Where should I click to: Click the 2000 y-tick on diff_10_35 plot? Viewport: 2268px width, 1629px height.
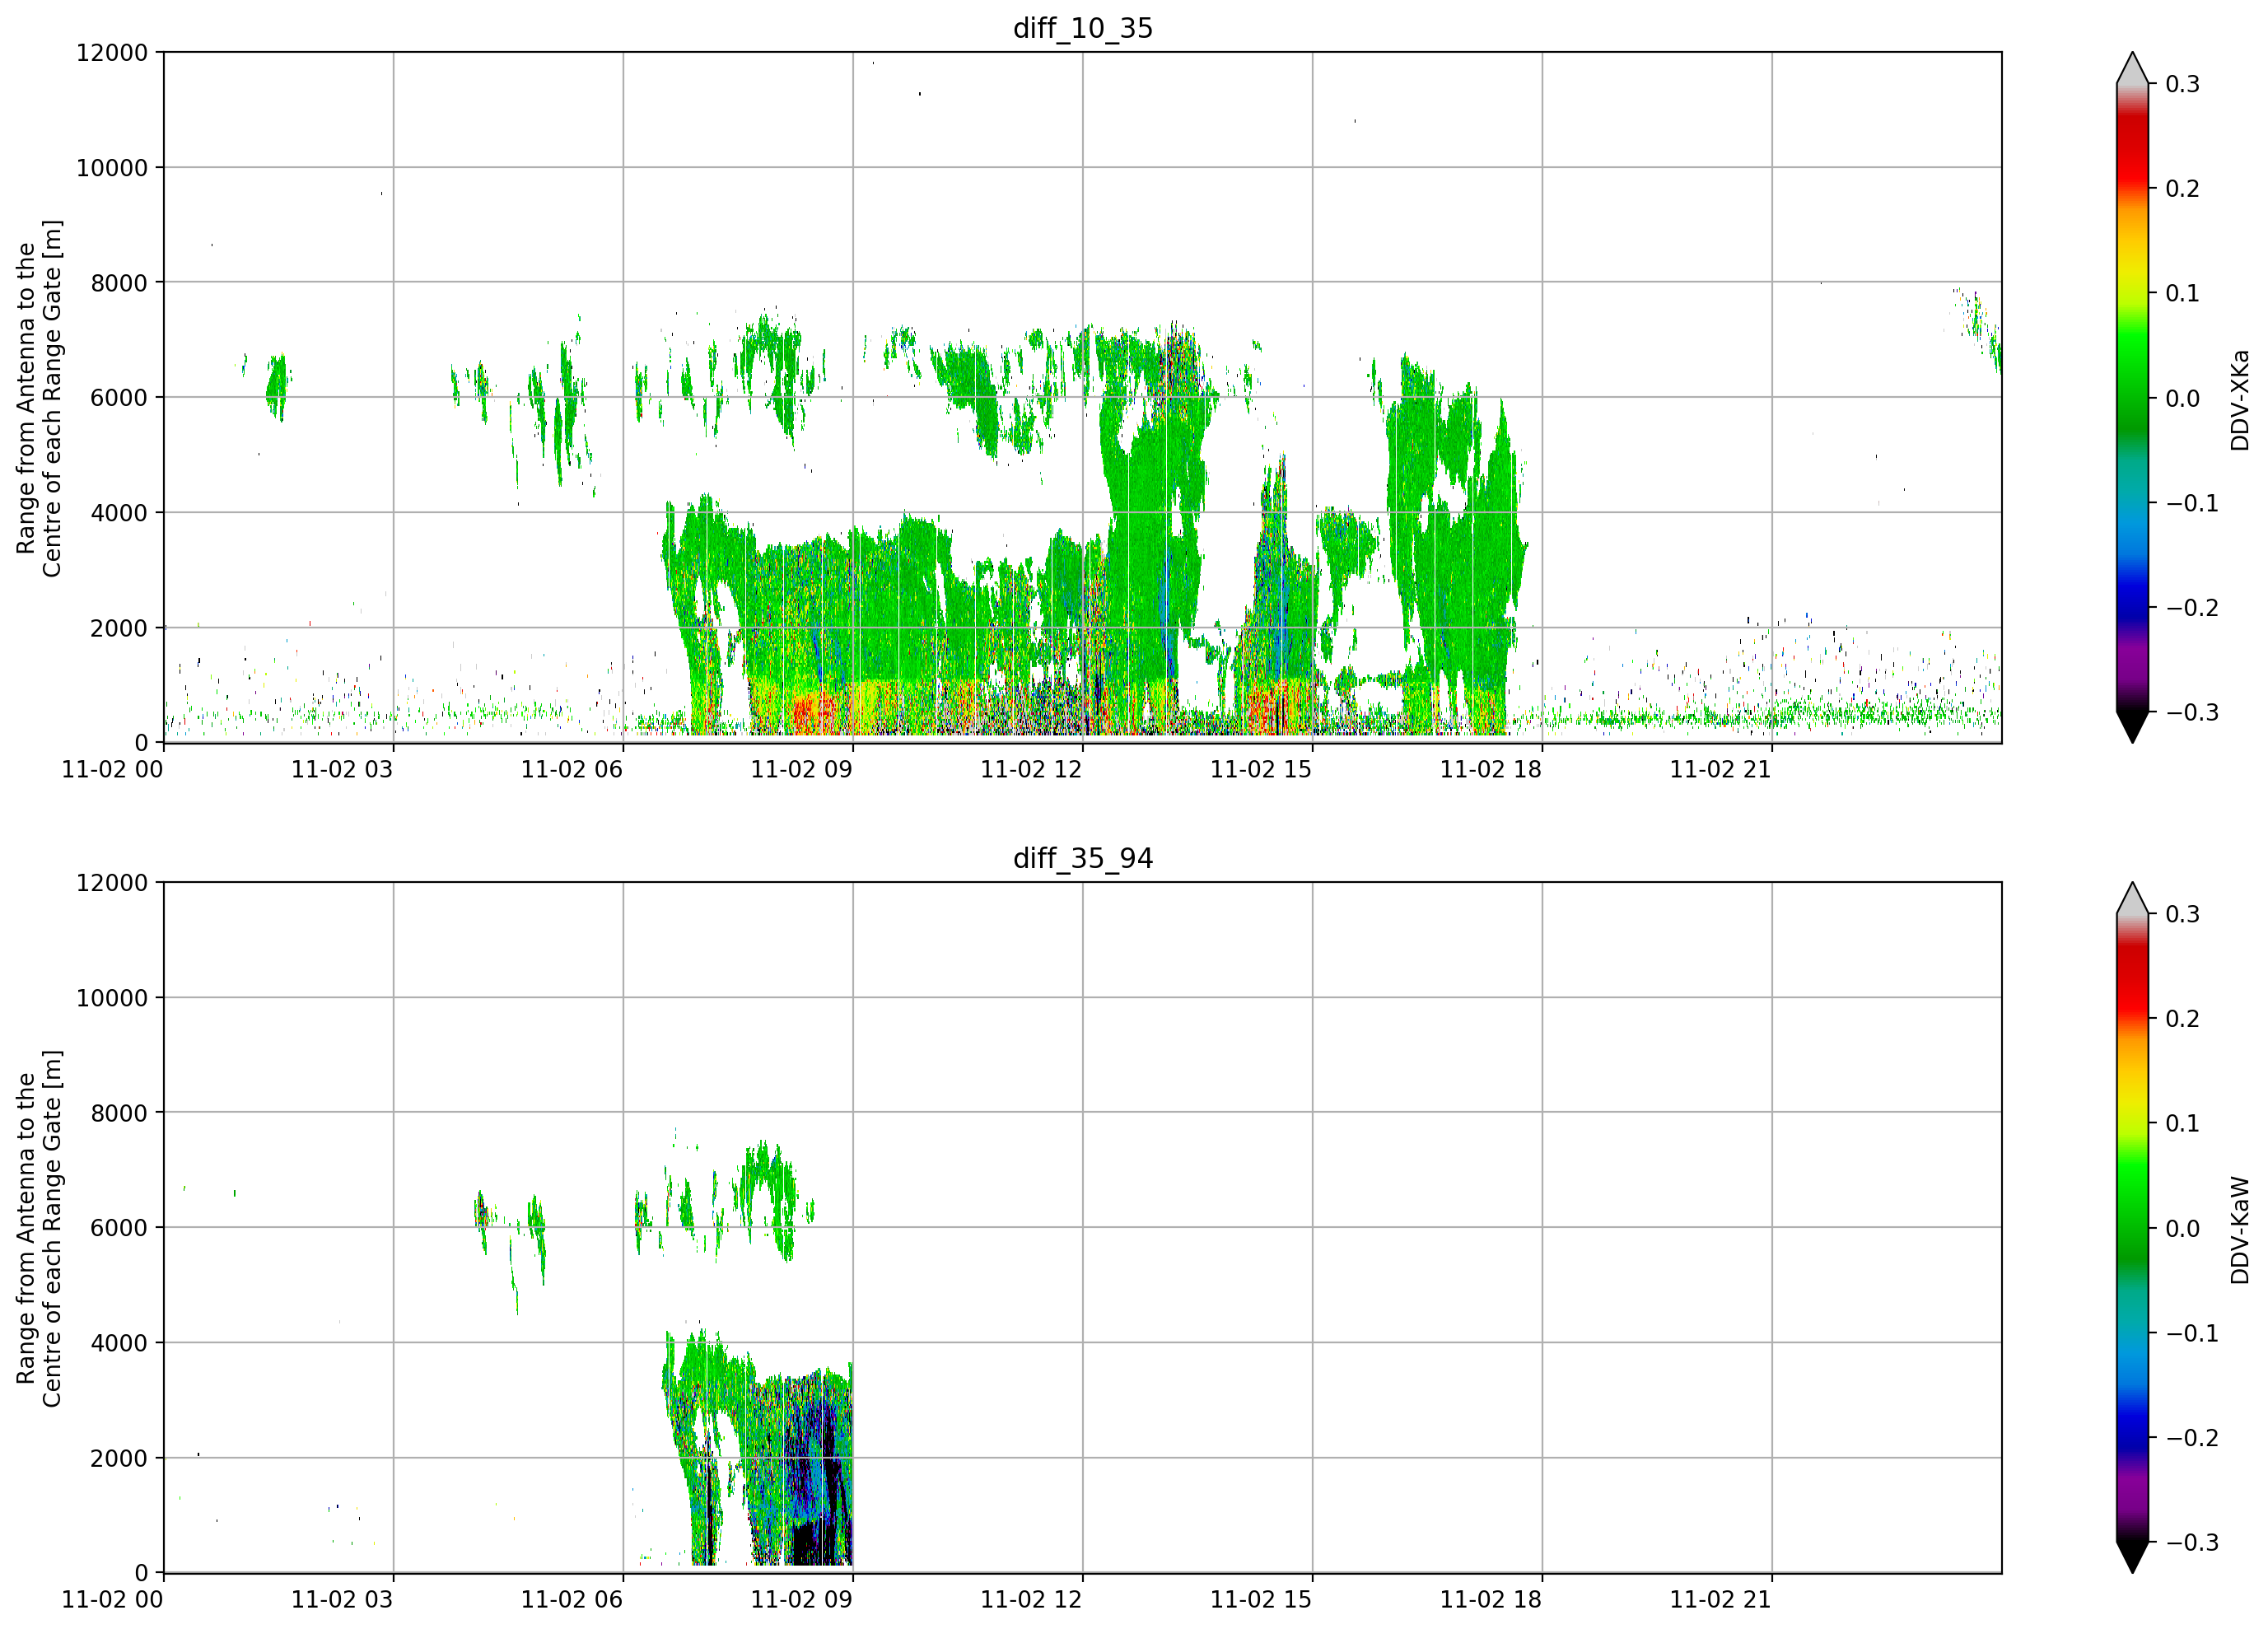[119, 628]
